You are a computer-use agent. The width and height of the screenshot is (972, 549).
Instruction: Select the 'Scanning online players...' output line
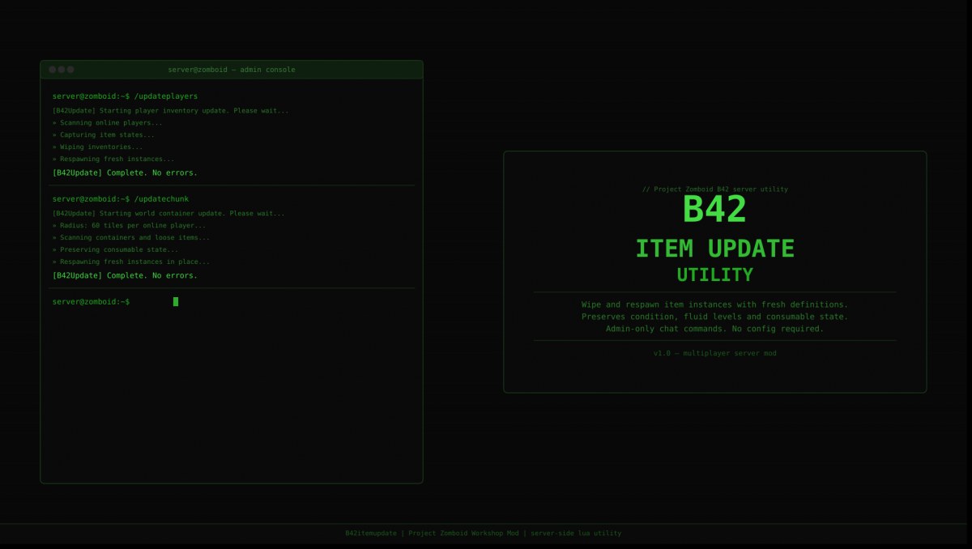pyautogui.click(x=107, y=122)
